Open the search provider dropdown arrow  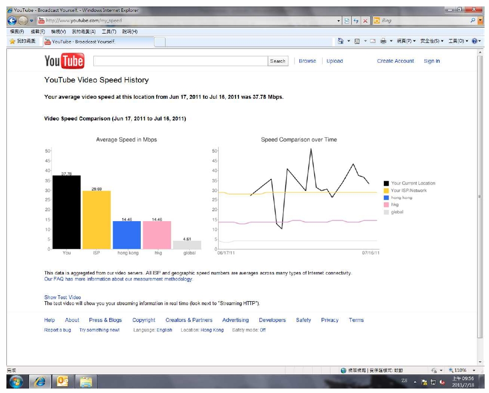(480, 21)
